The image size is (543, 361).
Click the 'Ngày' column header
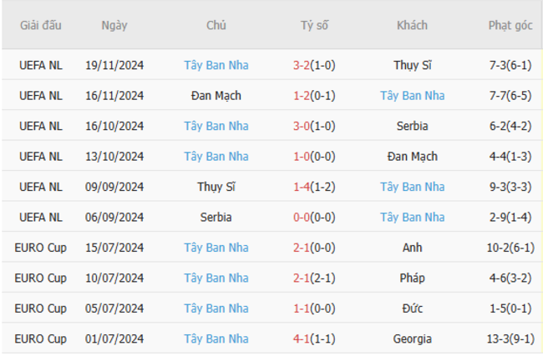(x=114, y=25)
